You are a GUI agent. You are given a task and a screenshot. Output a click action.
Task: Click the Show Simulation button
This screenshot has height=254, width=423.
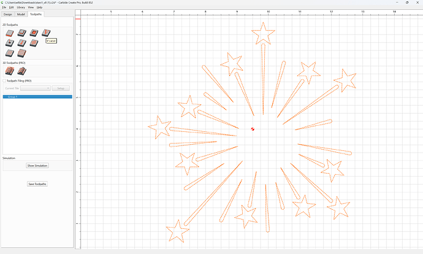pyautogui.click(x=37, y=166)
